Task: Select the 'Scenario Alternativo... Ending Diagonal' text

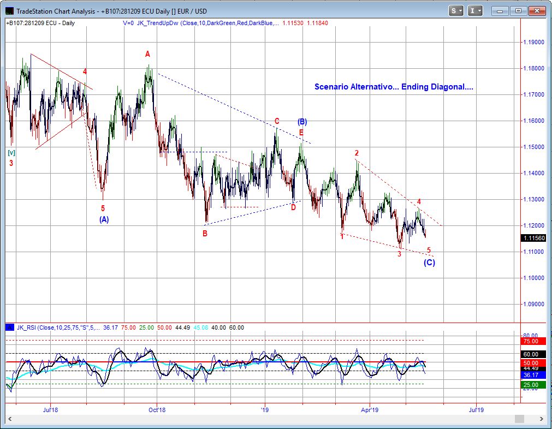Action: [394, 87]
